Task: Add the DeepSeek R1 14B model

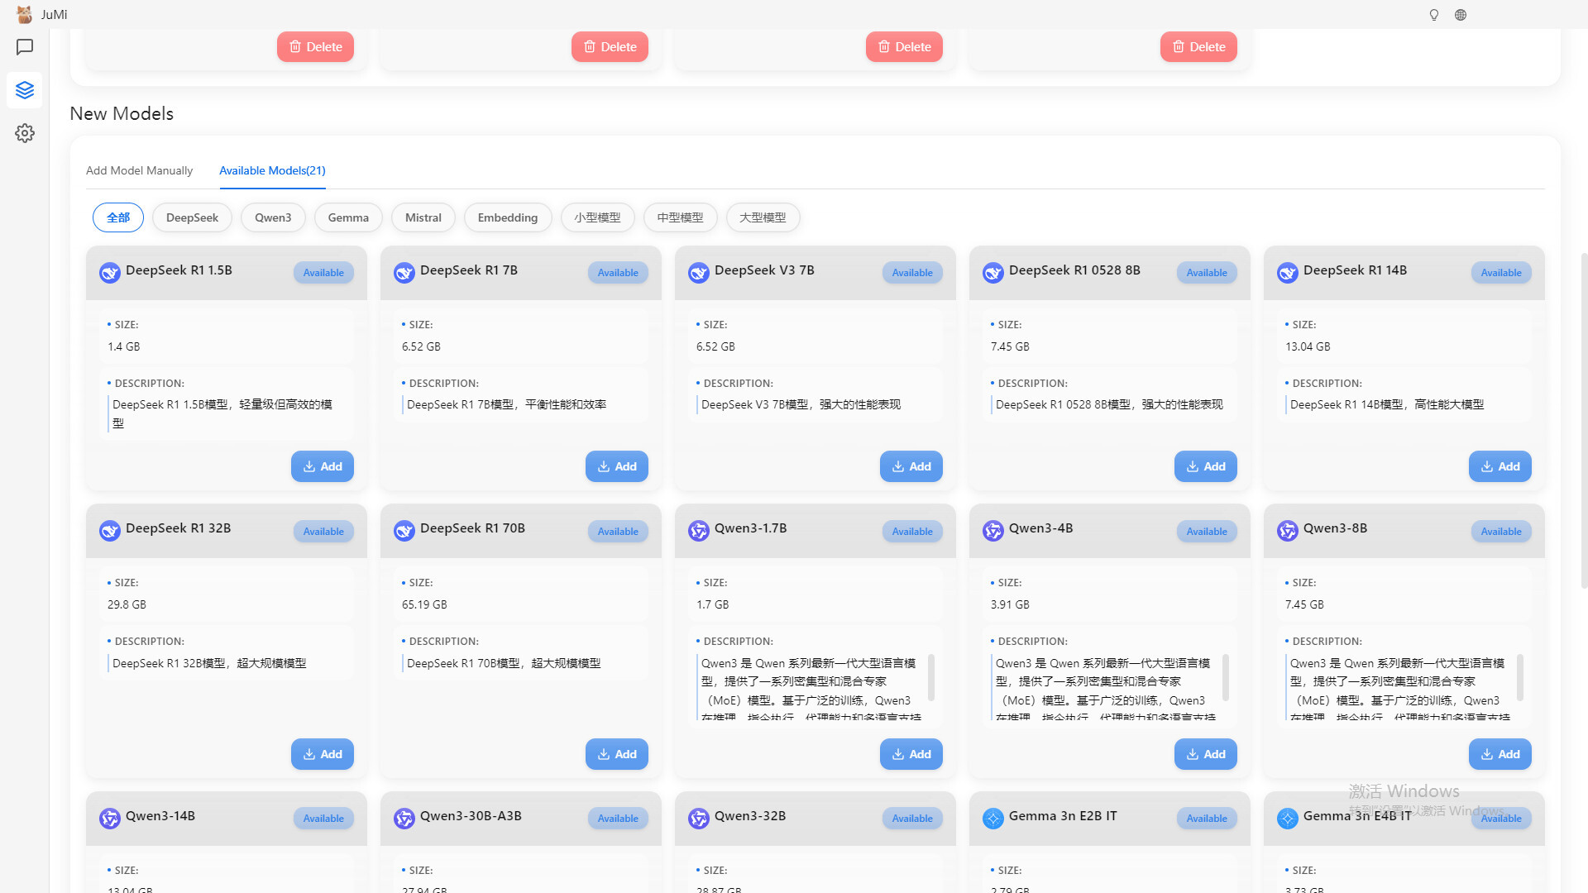Action: (x=1500, y=466)
